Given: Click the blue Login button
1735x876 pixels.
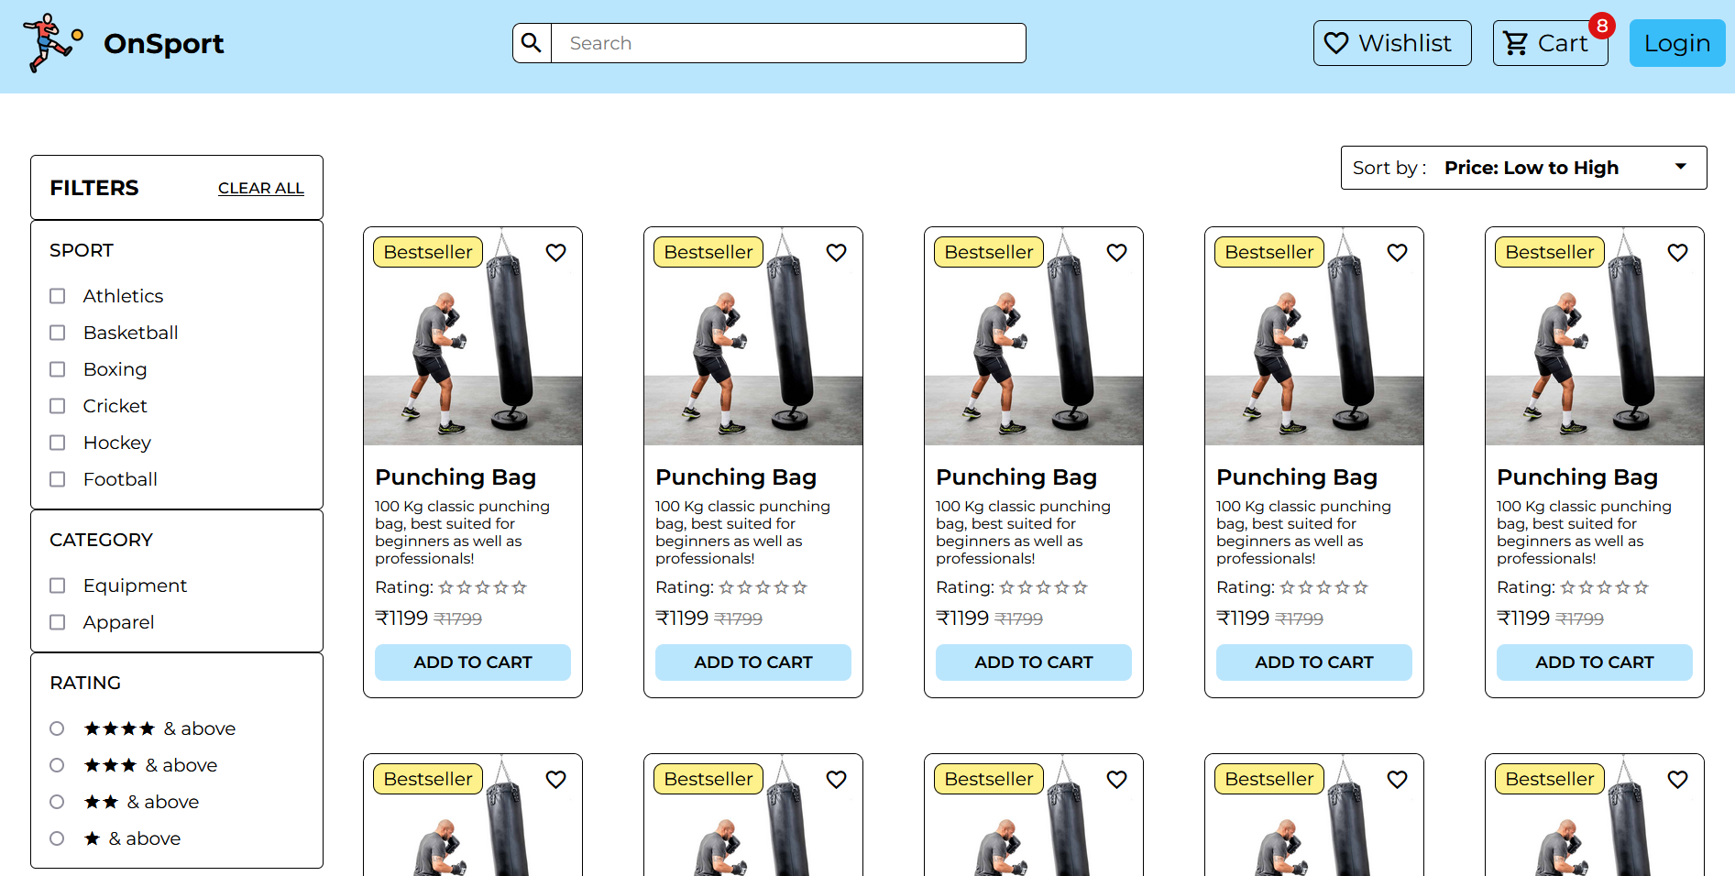Looking at the screenshot, I should 1677,43.
